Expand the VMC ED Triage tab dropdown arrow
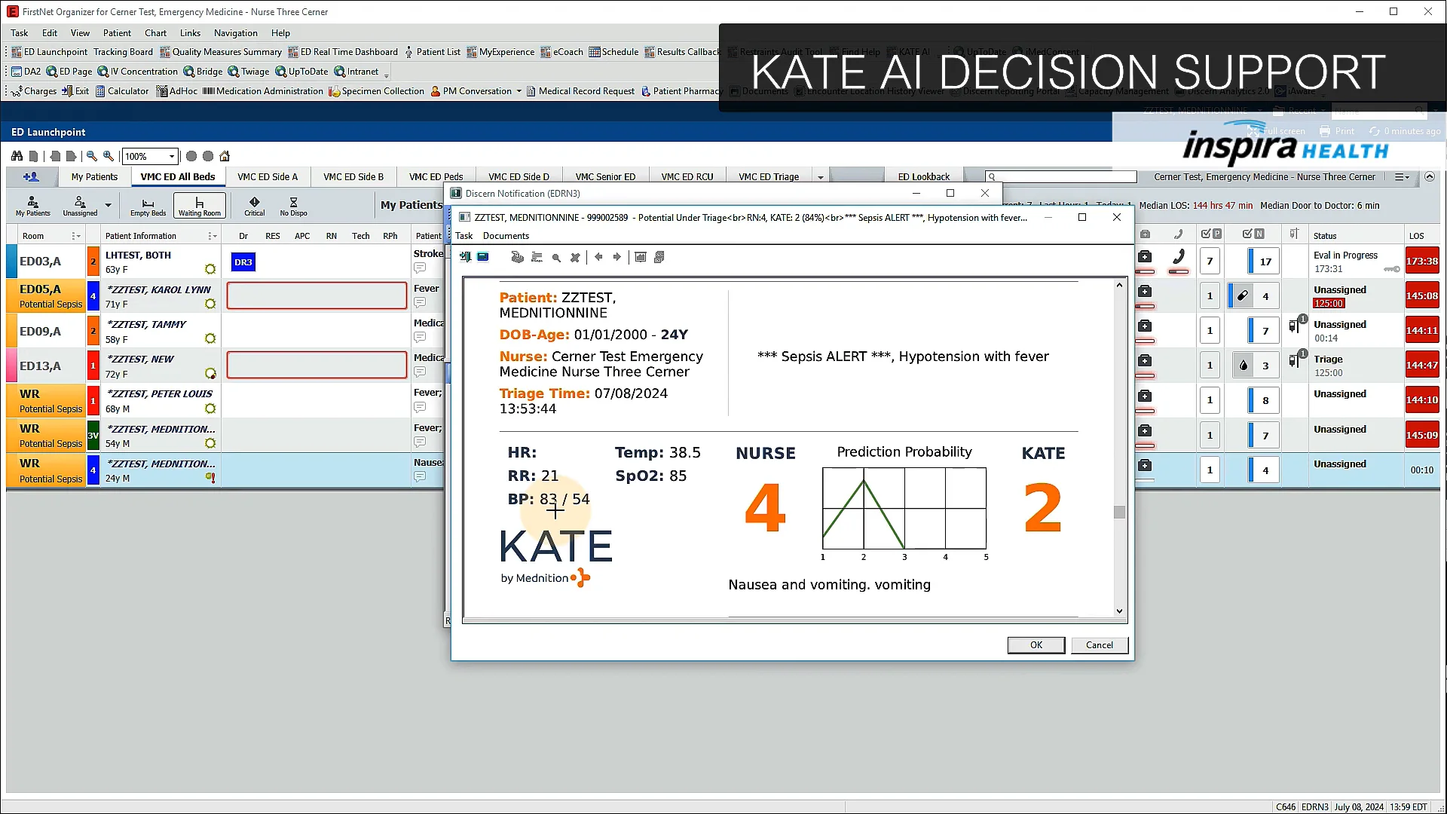The height and width of the screenshot is (814, 1447). point(821,176)
